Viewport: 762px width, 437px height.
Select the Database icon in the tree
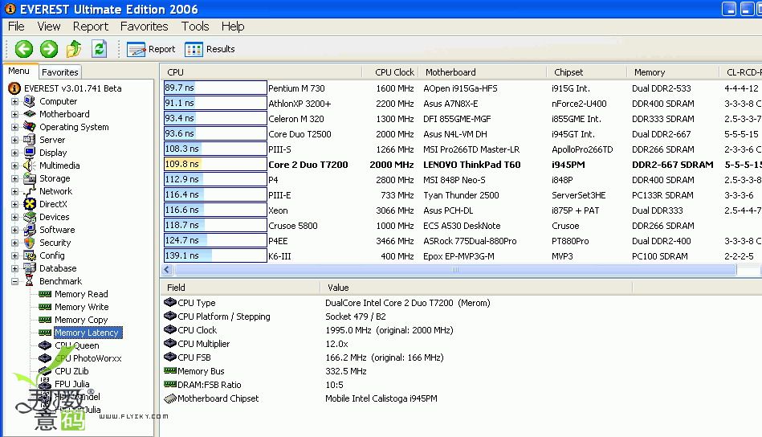[29, 268]
